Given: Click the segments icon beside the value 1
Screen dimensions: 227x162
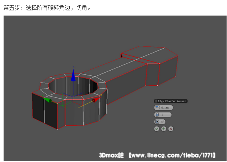Looking at the screenshot, I should [x=157, y=115].
